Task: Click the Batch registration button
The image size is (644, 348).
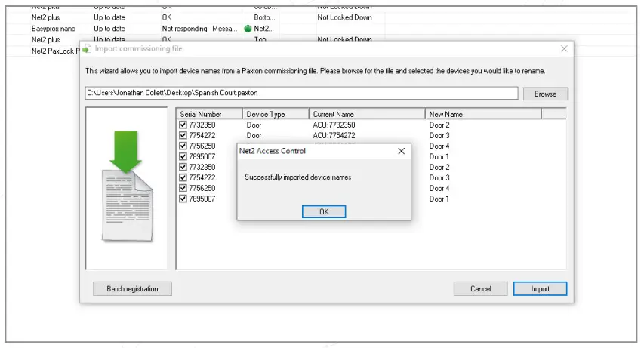Action: (x=132, y=289)
